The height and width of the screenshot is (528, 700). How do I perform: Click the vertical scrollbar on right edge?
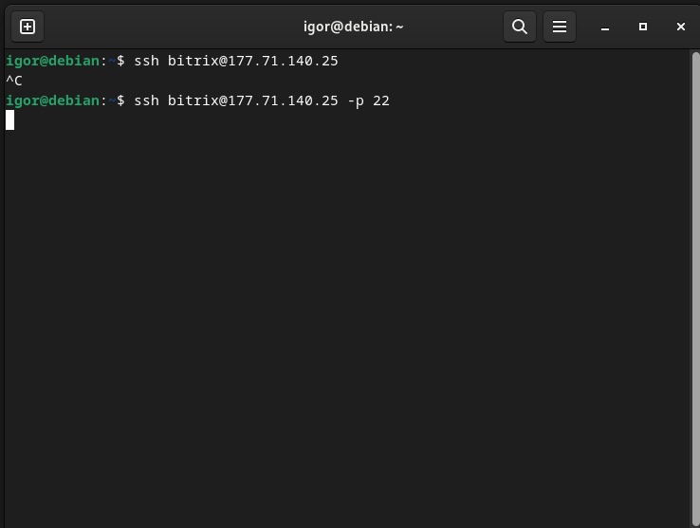695,284
